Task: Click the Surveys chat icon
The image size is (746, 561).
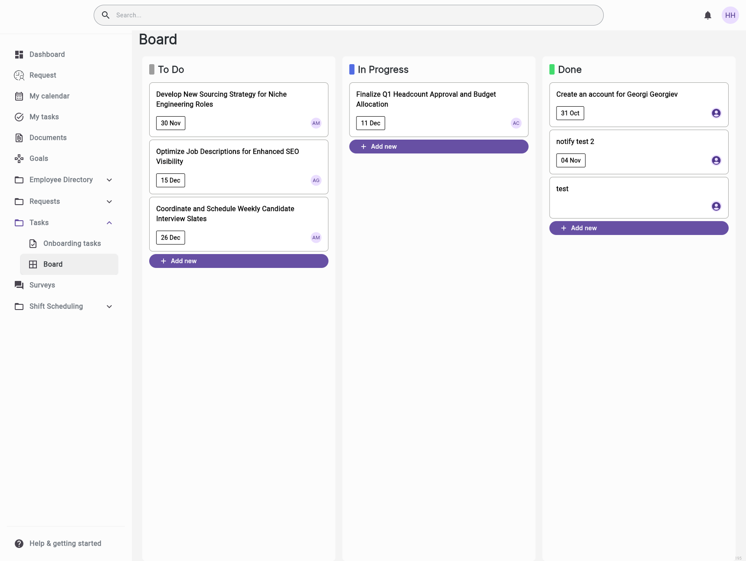Action: [x=19, y=285]
